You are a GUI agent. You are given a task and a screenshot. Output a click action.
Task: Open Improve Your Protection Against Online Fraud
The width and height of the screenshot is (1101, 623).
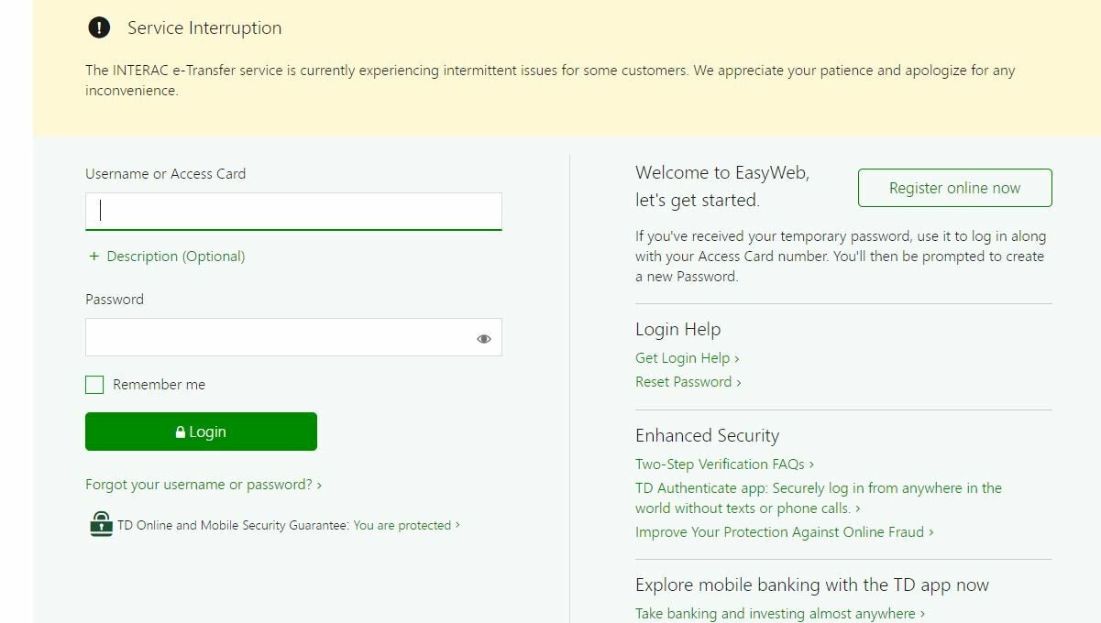click(x=784, y=532)
